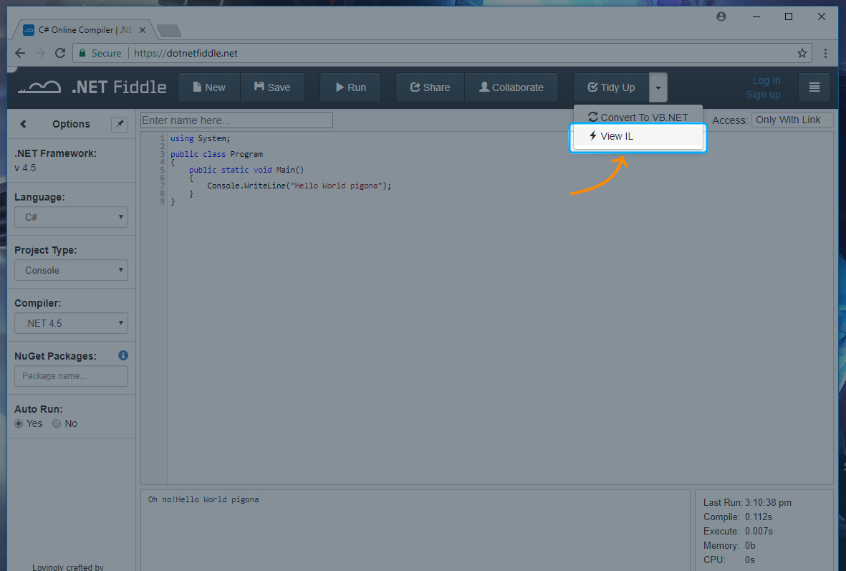
Task: Click the Log in link
Action: coord(766,80)
